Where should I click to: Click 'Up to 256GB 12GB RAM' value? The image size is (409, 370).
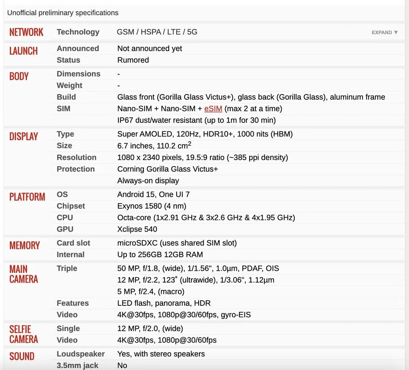(160, 255)
